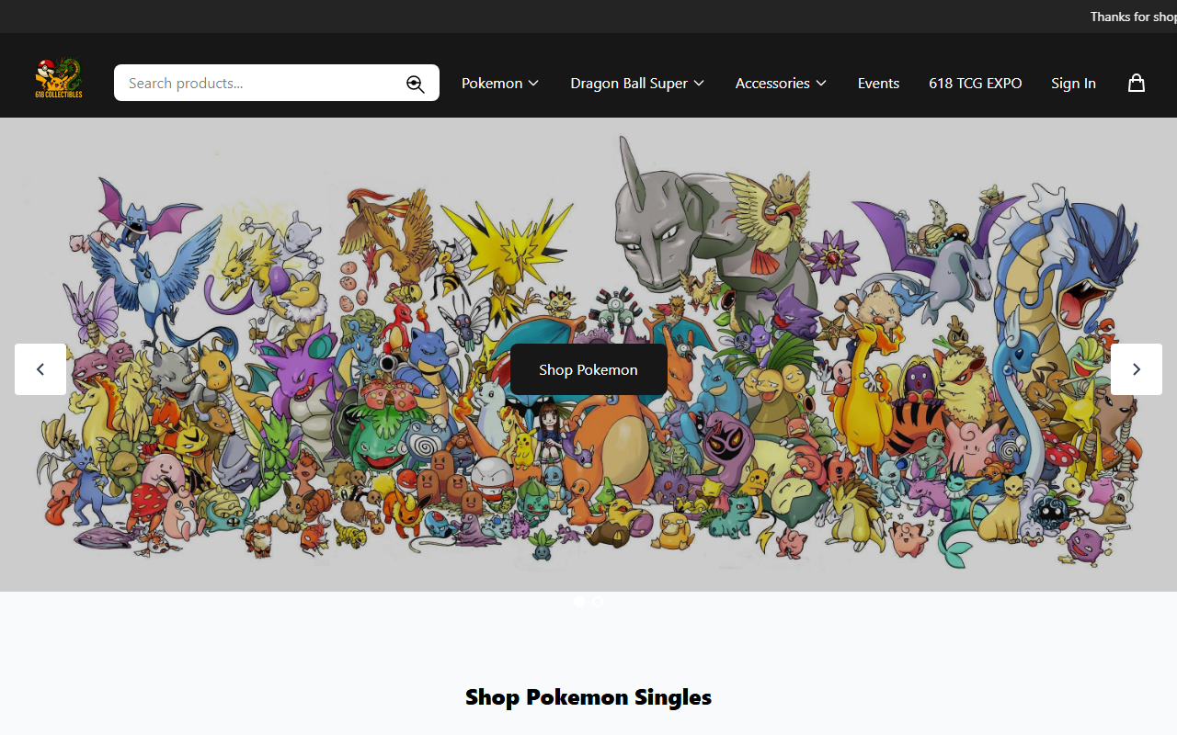Image resolution: width=1177 pixels, height=735 pixels.
Task: Advance to next slide arrow
Action: point(1137,369)
